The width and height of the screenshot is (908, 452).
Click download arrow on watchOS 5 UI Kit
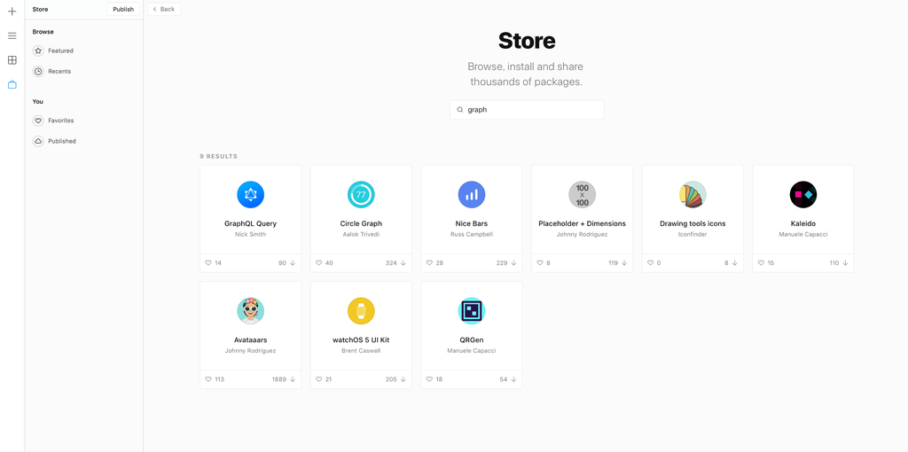403,379
